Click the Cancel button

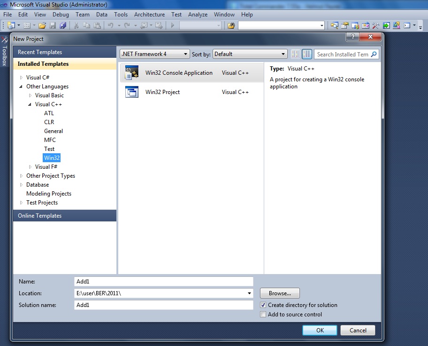358,330
